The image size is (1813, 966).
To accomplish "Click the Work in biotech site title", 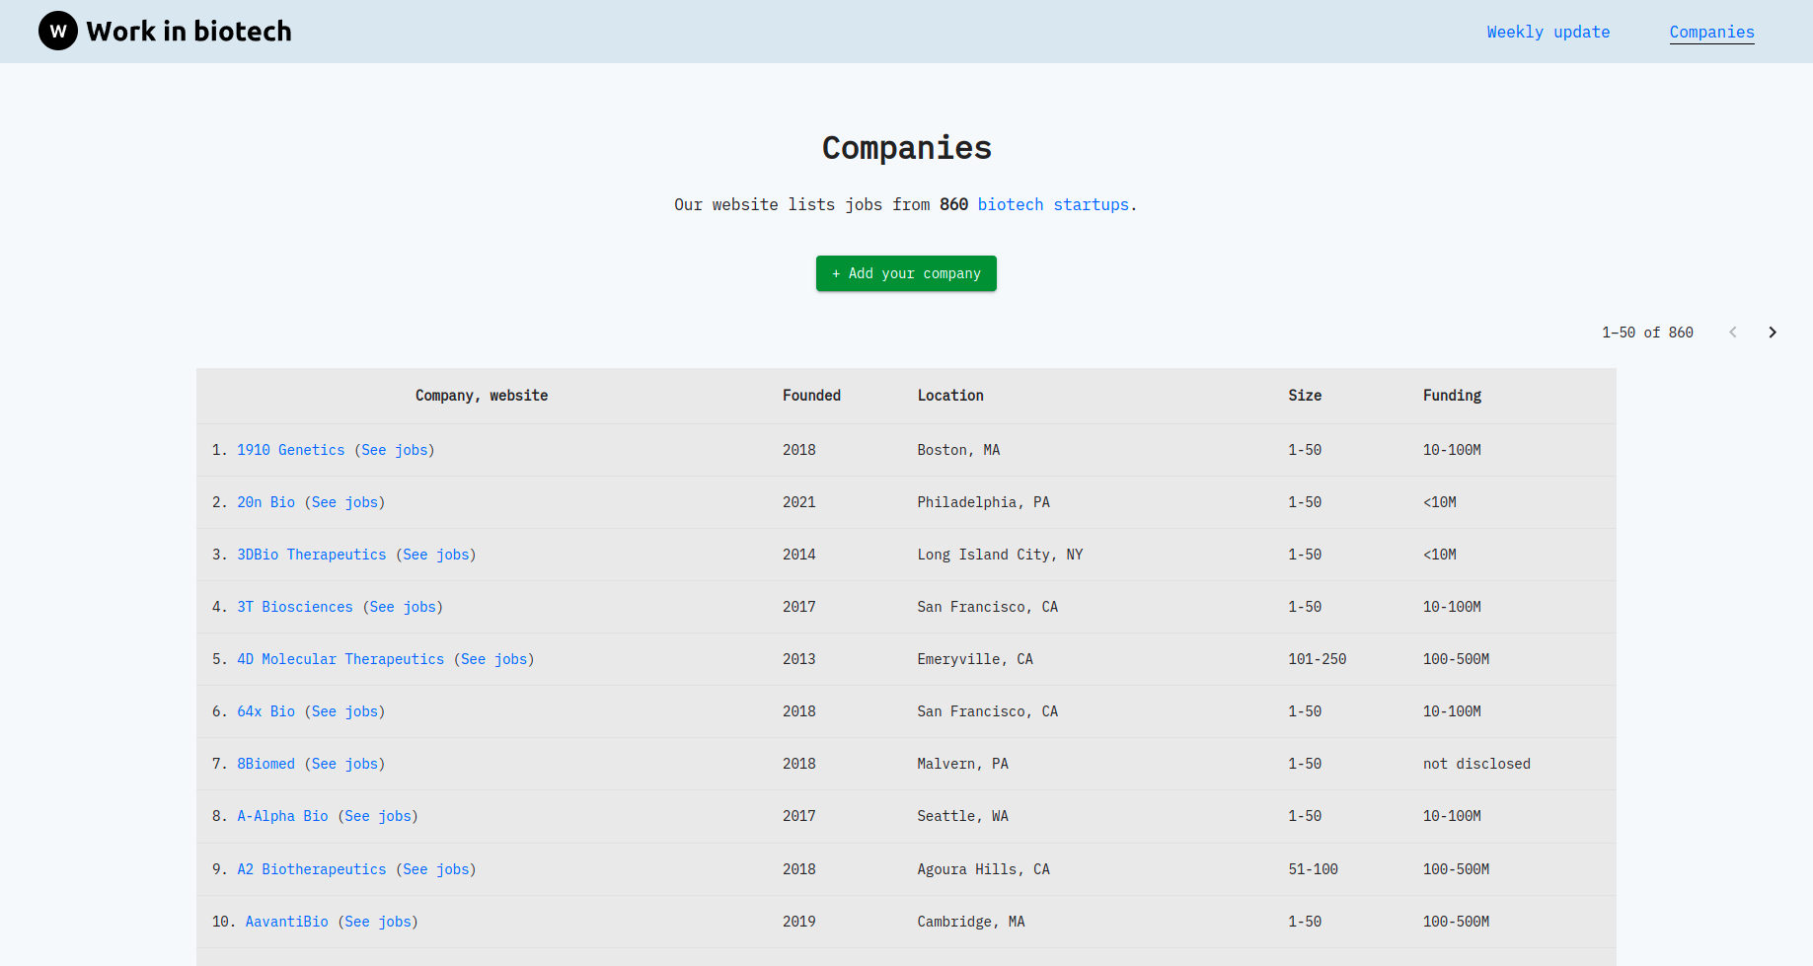I will tap(189, 32).
